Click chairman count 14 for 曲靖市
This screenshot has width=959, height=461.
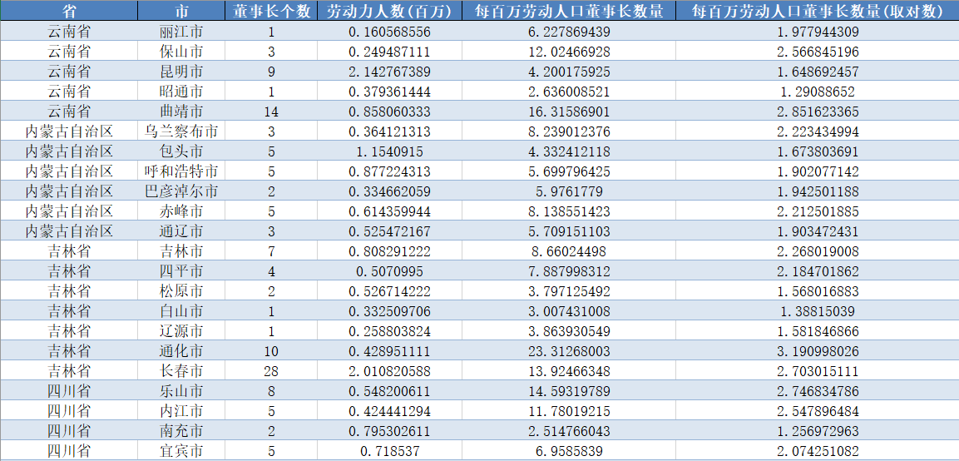point(271,112)
